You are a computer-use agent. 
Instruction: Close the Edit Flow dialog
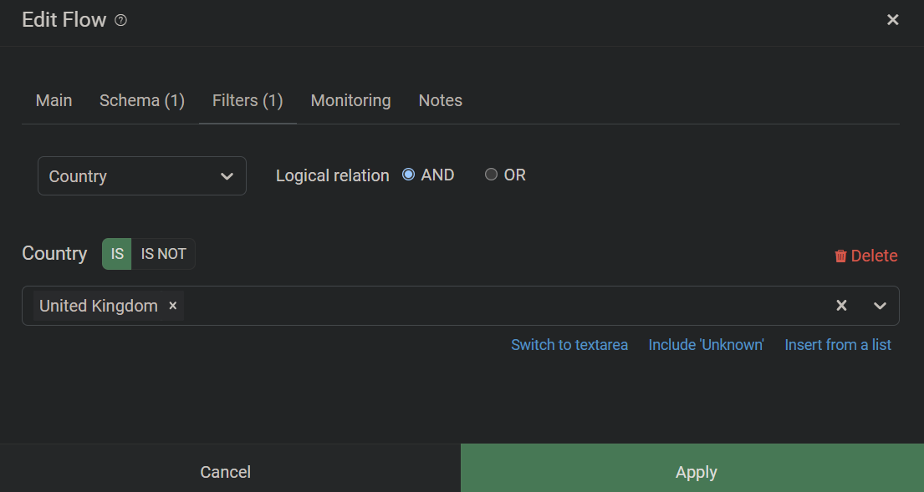pos(893,20)
